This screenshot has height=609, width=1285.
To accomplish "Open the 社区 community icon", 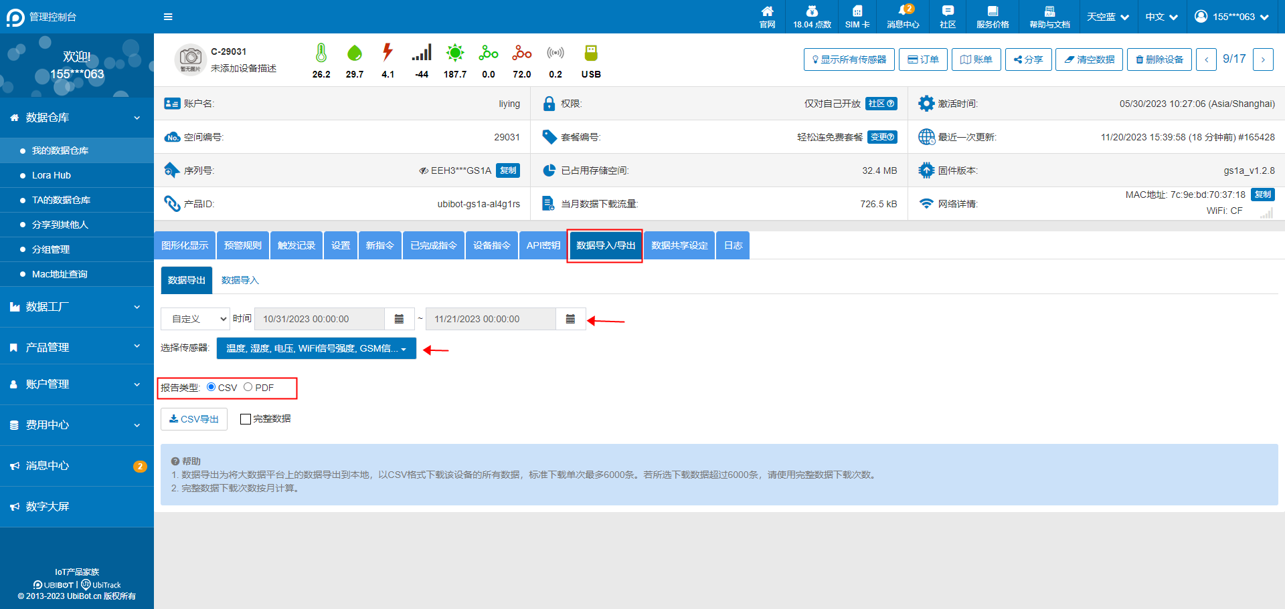I will (948, 17).
